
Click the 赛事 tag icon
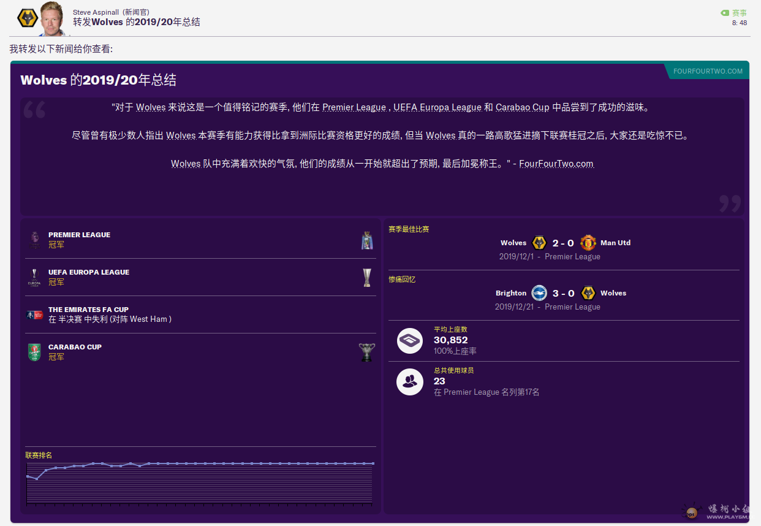725,13
